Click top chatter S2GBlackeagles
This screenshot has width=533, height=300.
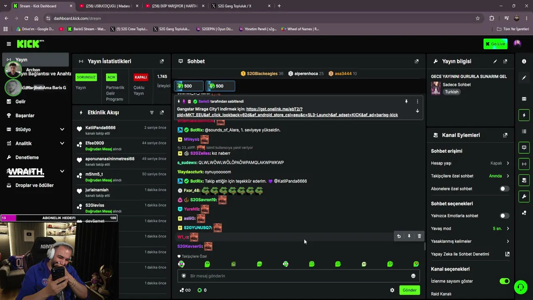pyautogui.click(x=262, y=73)
